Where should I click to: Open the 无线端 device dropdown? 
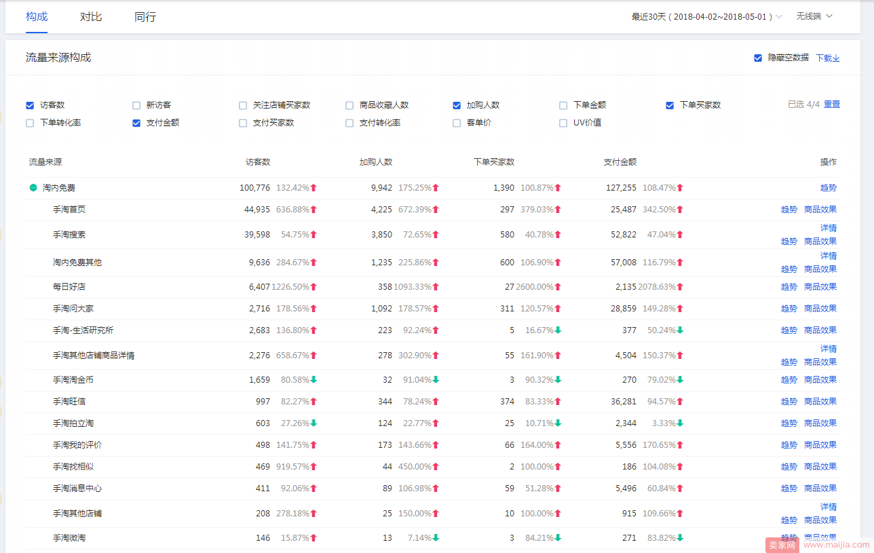tap(814, 16)
